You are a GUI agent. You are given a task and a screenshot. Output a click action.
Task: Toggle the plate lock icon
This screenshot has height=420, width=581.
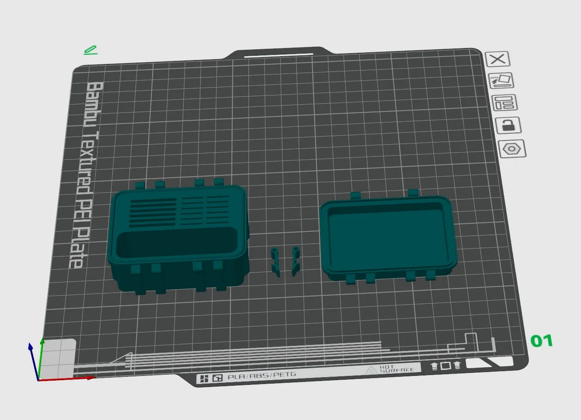[508, 126]
